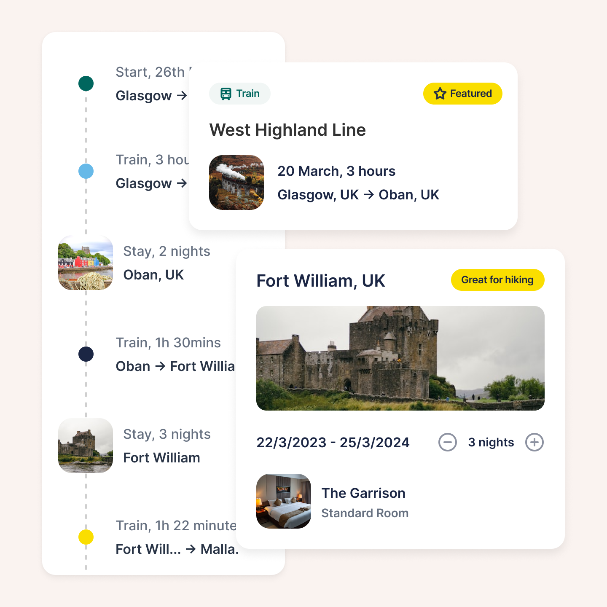Image resolution: width=607 pixels, height=607 pixels.
Task: Select the green Start timeline dot
Action: (x=86, y=83)
